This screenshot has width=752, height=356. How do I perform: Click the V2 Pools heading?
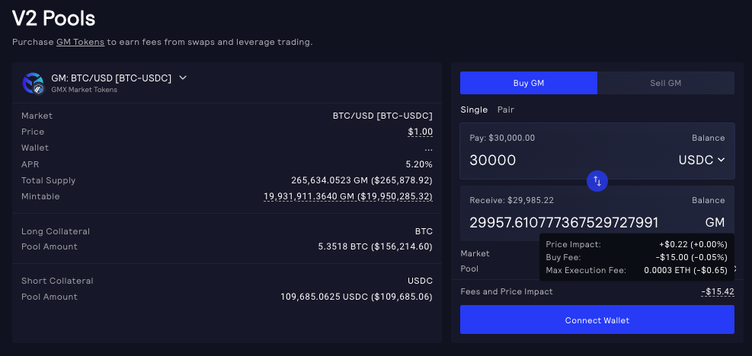(x=53, y=19)
